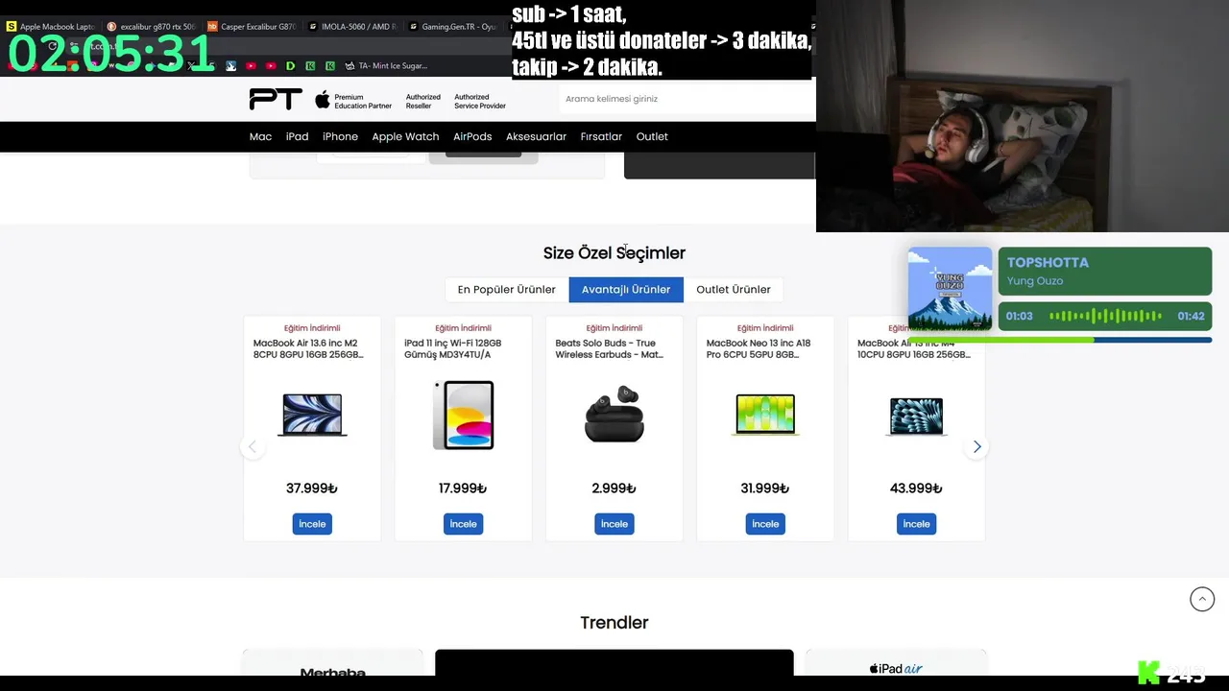
Task: Click the Authorized Reseller text
Action: point(423,101)
